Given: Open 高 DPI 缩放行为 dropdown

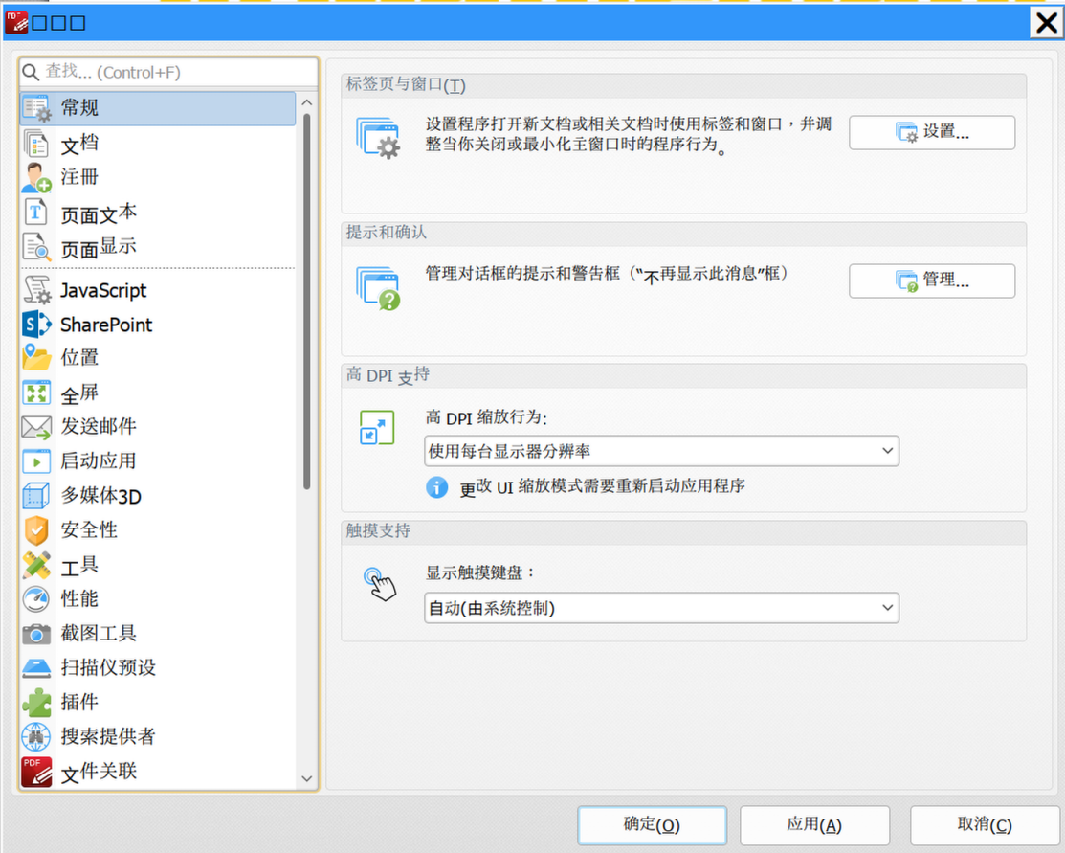Looking at the screenshot, I should coord(661,450).
